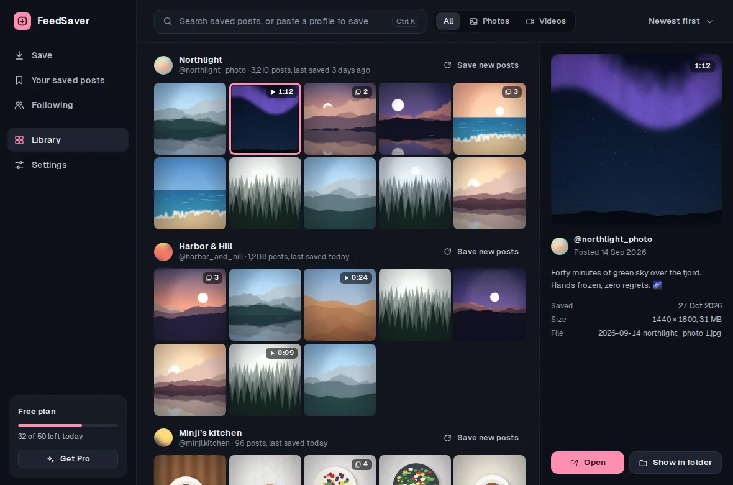Open Minji's kitchen 4-image album thumbnail
The image size is (733, 485).
(340, 470)
